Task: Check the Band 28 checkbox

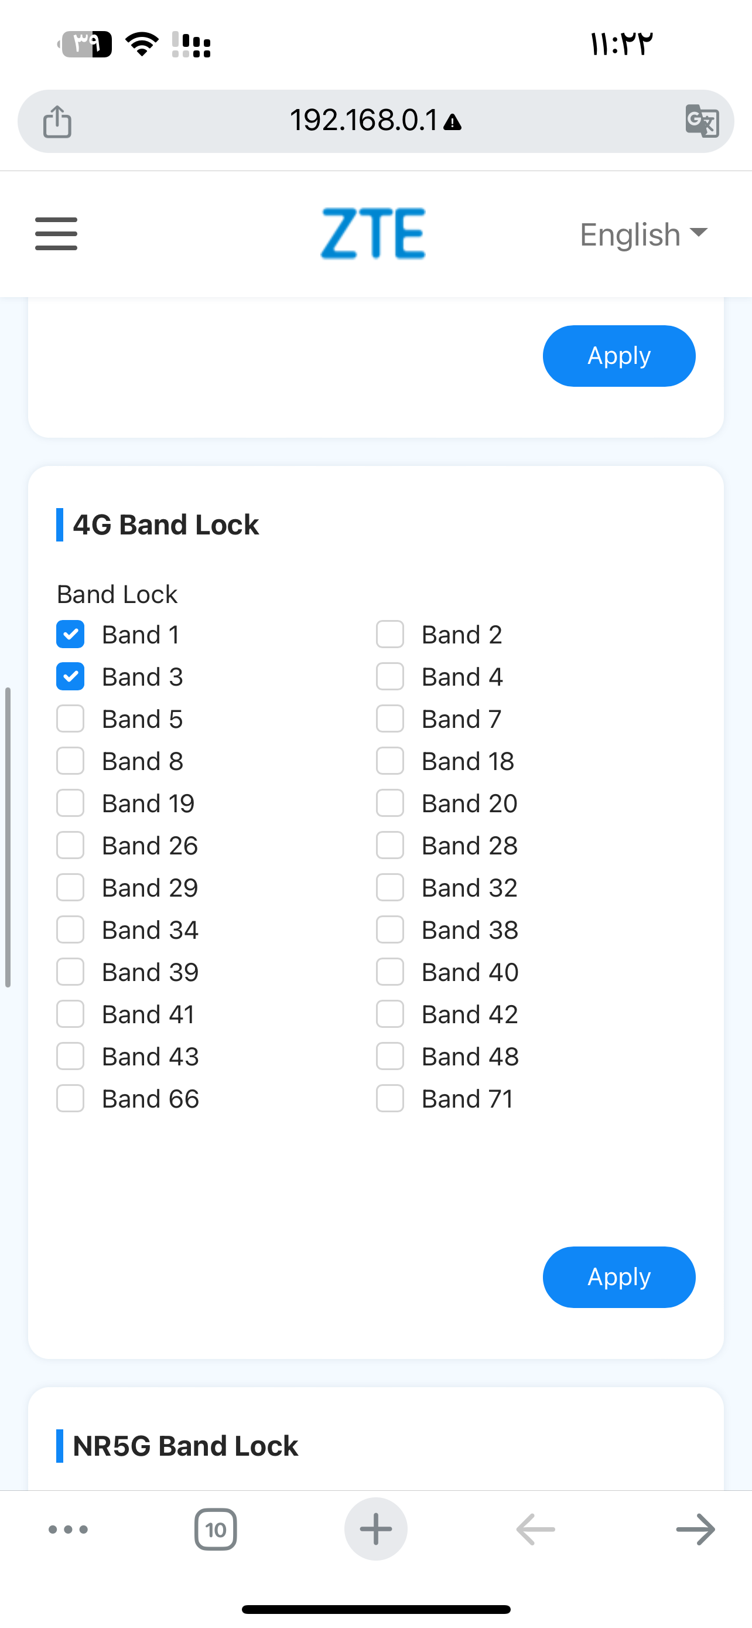Action: point(389,846)
